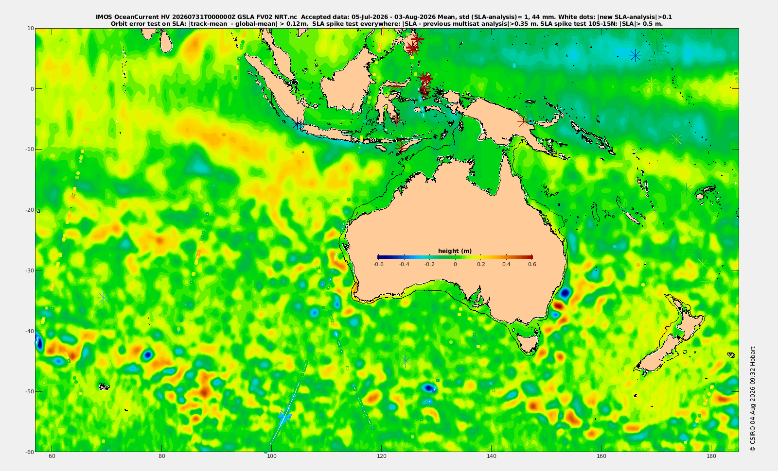The width and height of the screenshot is (778, 471).
Task: Click the latitude -60 y-axis label
Action: (30, 452)
